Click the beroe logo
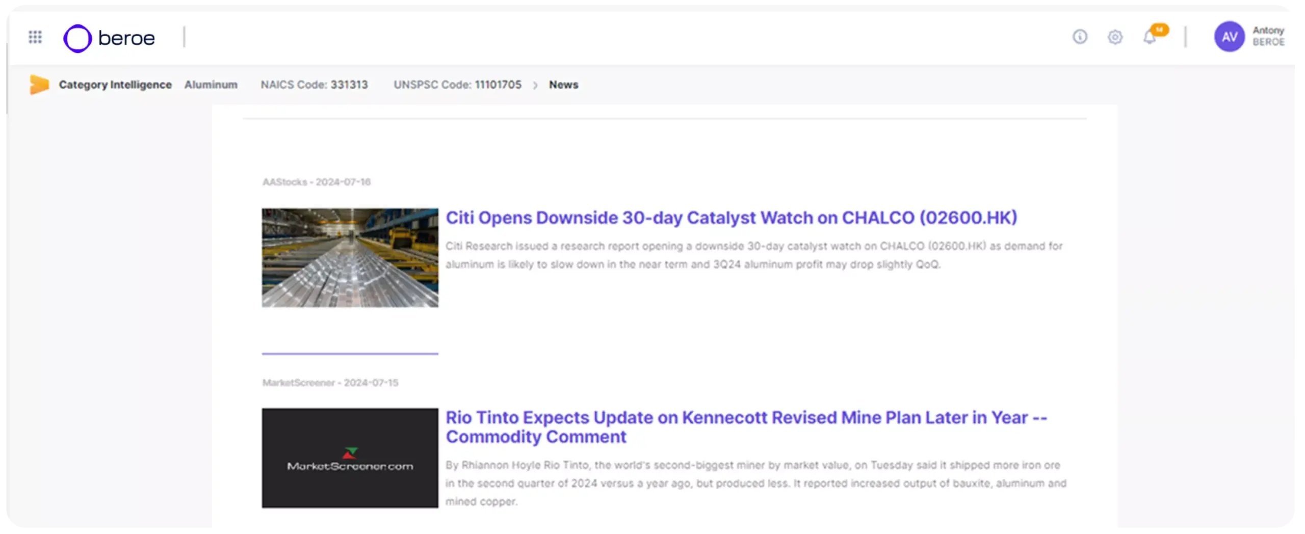 pos(108,37)
